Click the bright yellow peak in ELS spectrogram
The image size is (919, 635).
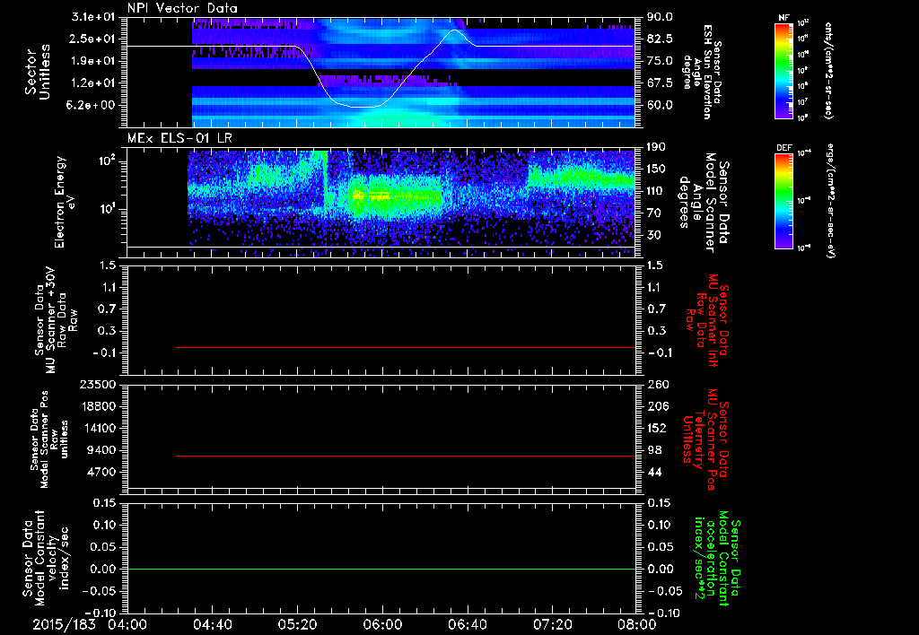coord(372,195)
